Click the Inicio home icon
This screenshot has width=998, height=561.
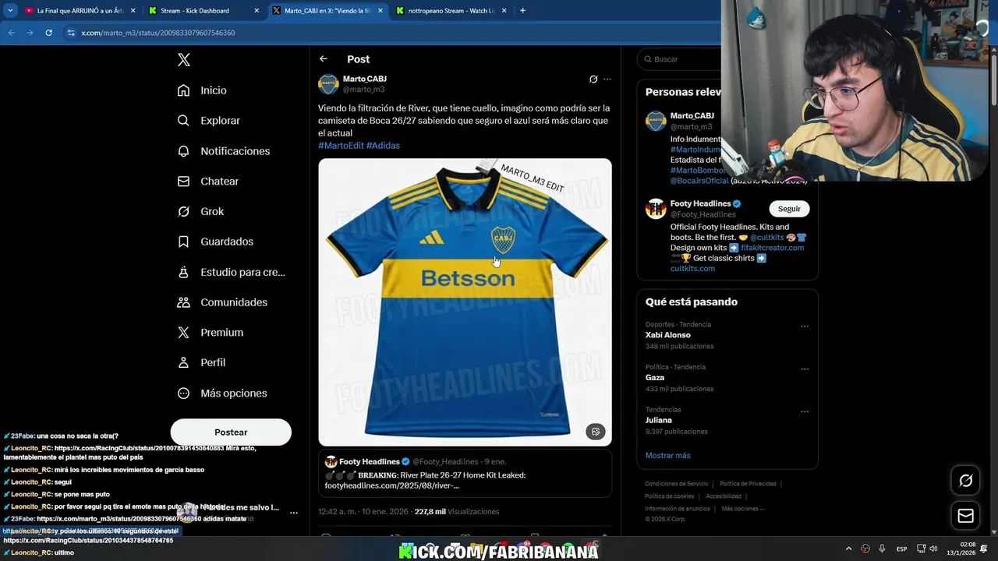pyautogui.click(x=183, y=90)
